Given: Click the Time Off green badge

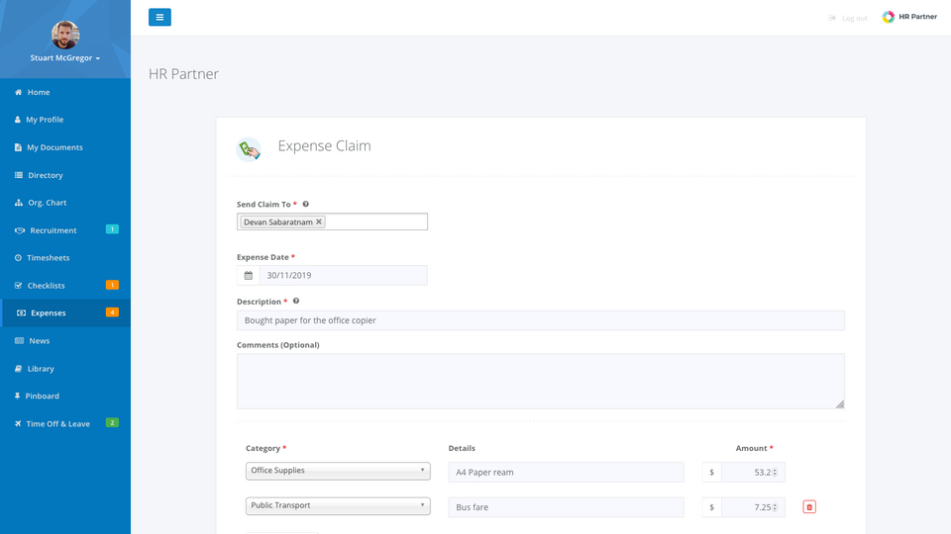Looking at the screenshot, I should pyautogui.click(x=112, y=422).
